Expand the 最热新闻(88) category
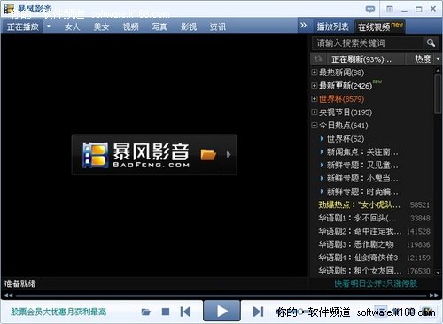The height and width of the screenshot is (324, 443). (315, 73)
